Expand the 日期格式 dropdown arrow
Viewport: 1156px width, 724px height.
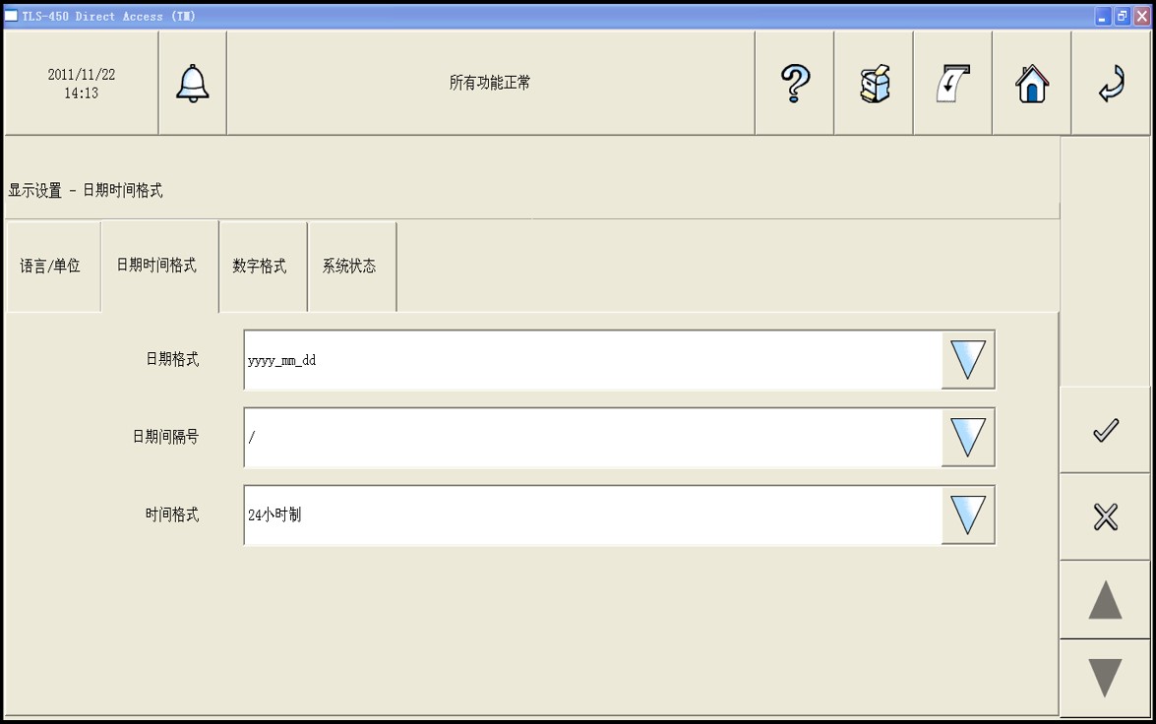pyautogui.click(x=968, y=360)
